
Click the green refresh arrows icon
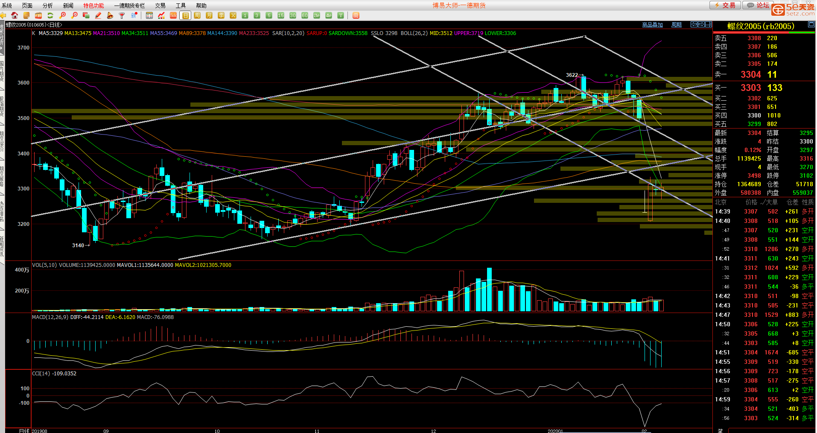(x=50, y=15)
